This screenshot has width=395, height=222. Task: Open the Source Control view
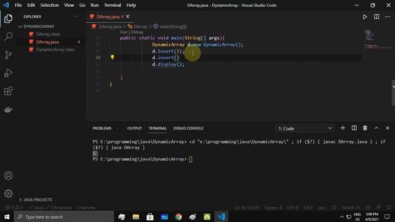point(8,55)
